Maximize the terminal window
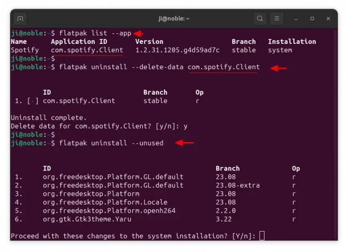Screen dimensions: 348x252 coord(312,18)
